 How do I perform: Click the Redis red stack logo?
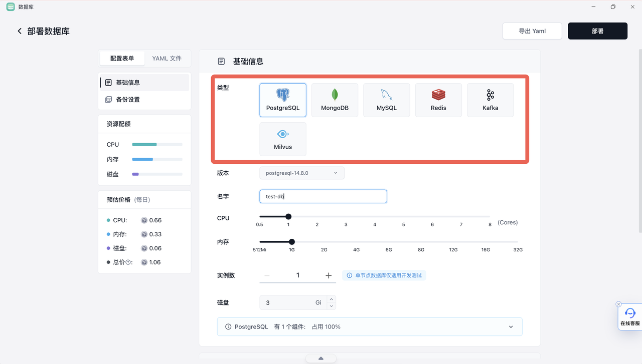[438, 95]
